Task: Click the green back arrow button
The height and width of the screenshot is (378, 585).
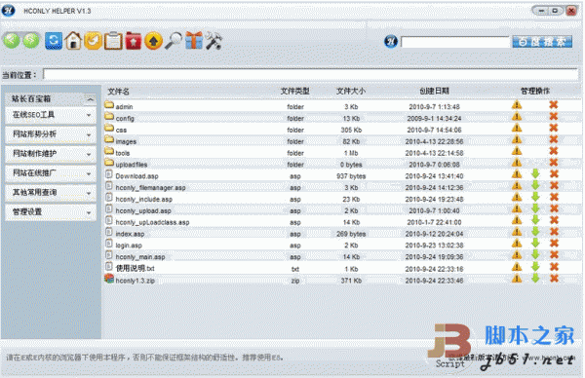Action: [x=12, y=40]
